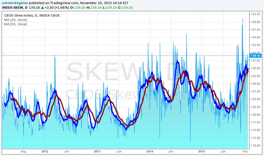Click the +2.30 (+1.68%) change value

[57, 8]
